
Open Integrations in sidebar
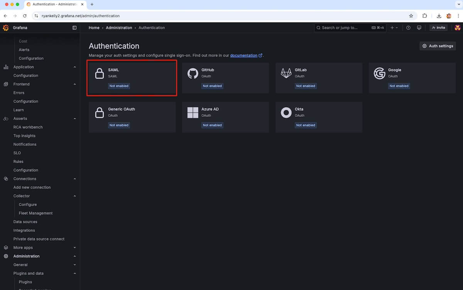click(x=24, y=231)
